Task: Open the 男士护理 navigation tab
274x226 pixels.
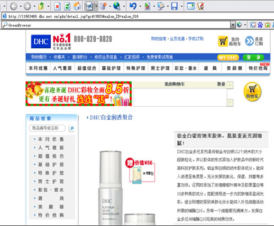Action: [160, 68]
